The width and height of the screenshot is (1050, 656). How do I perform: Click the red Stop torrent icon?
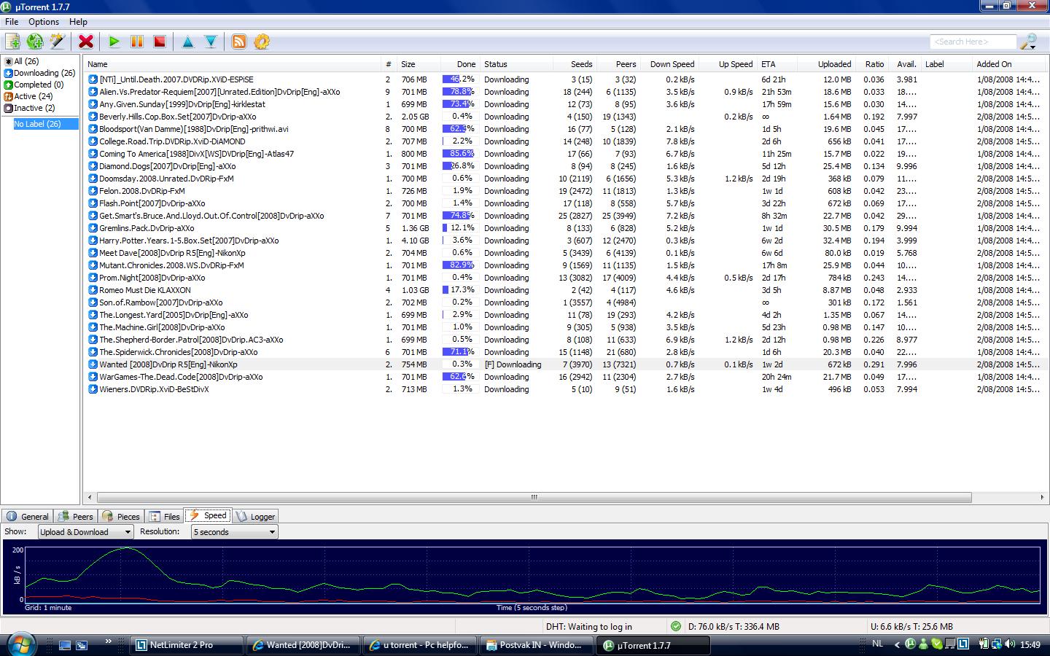[x=160, y=42]
